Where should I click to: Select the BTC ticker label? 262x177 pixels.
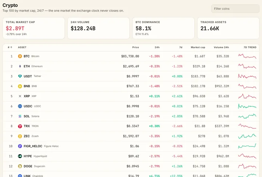(x=27, y=56)
